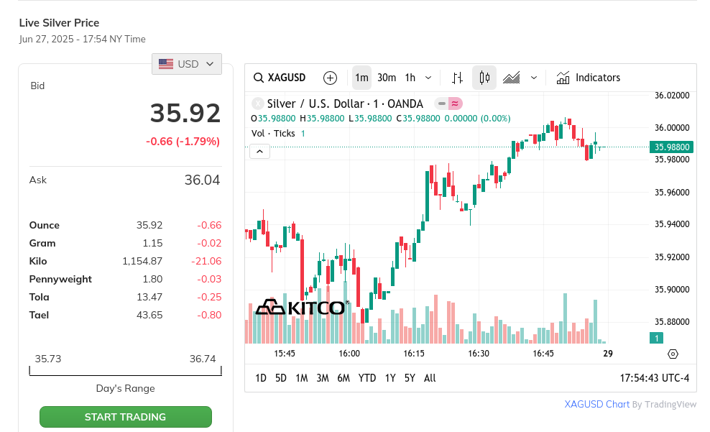
Task: Click the teal volume value 1 label
Action: [656, 338]
